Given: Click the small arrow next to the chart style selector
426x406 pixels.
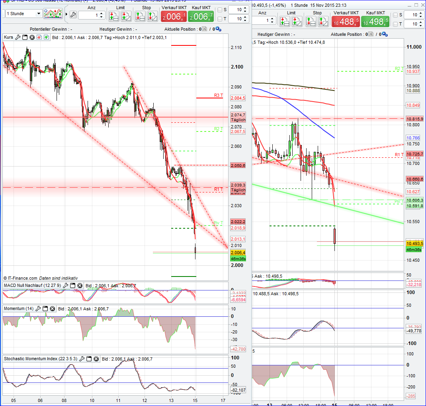Looking at the screenshot, I should tap(67, 14).
